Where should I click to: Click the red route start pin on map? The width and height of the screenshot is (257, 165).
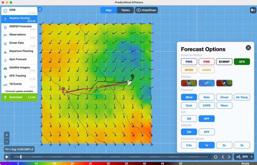(63, 90)
